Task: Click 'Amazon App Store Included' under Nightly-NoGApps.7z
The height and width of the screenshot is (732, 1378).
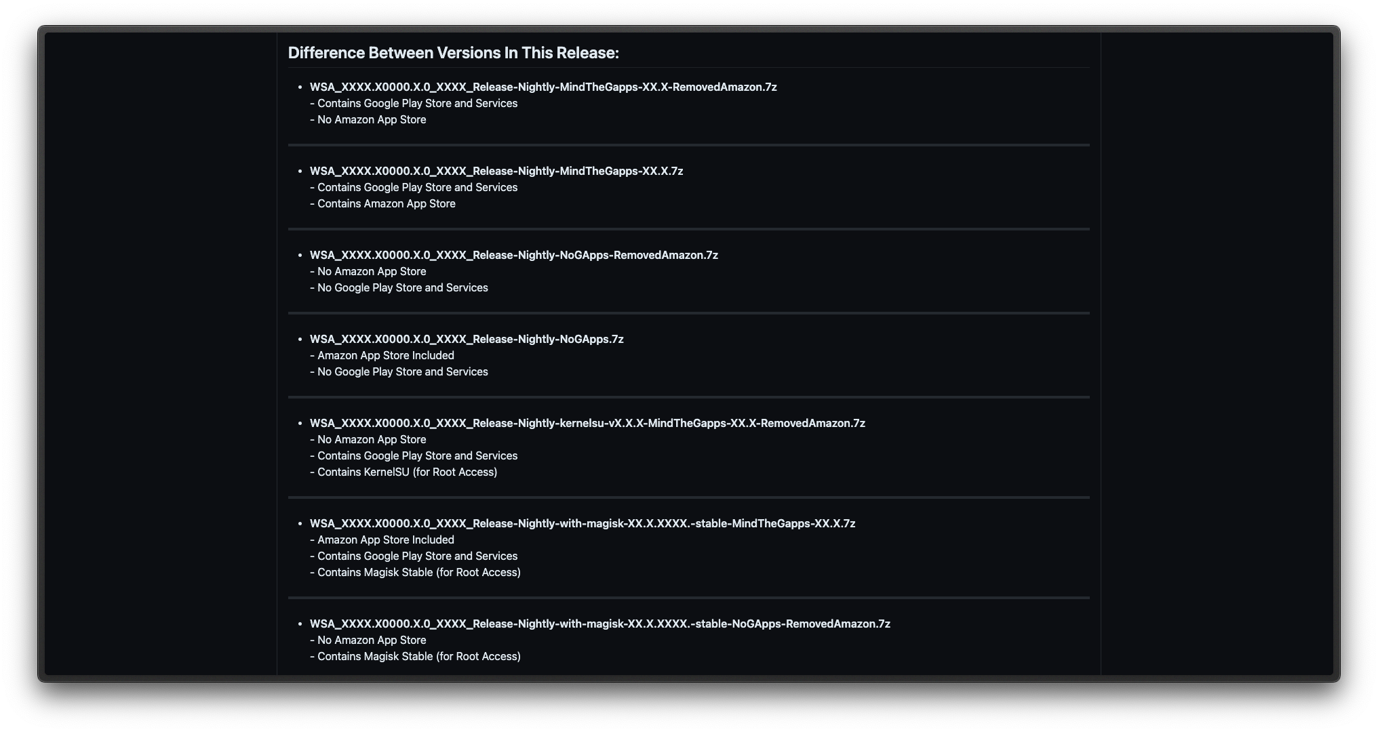Action: (382, 355)
